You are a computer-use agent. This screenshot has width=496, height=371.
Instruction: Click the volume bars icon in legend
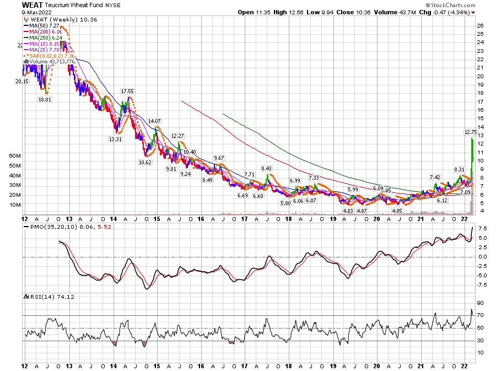point(25,62)
